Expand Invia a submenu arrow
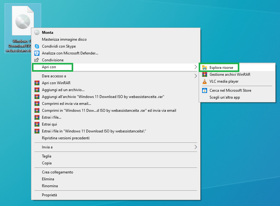This screenshot has width=280, height=206. coord(196,147)
